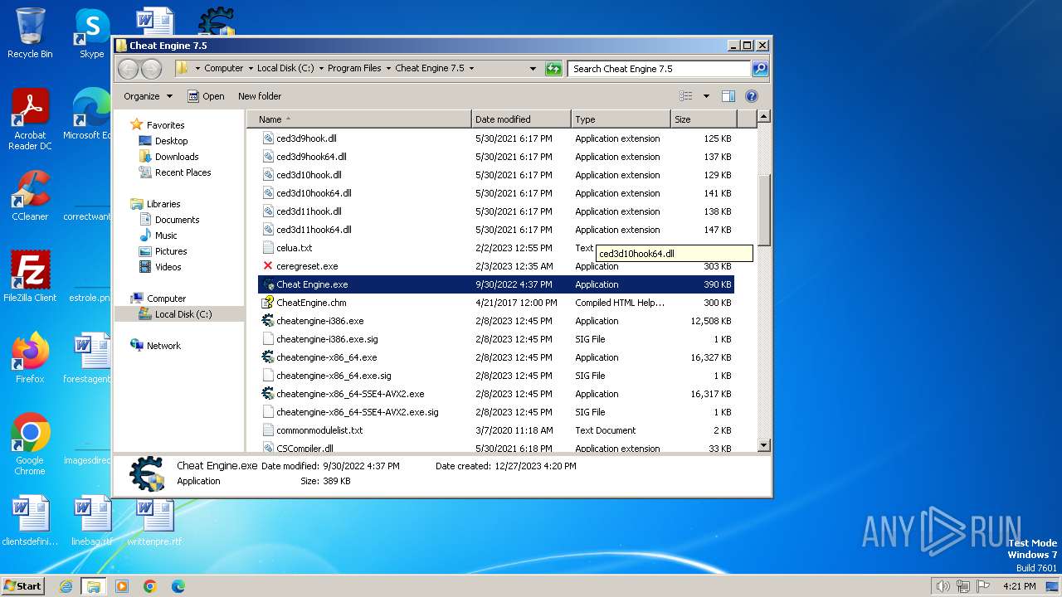Expand the arrow after Cheat Engine 7.5 breadcrumb
This screenshot has width=1062, height=597.
(472, 69)
